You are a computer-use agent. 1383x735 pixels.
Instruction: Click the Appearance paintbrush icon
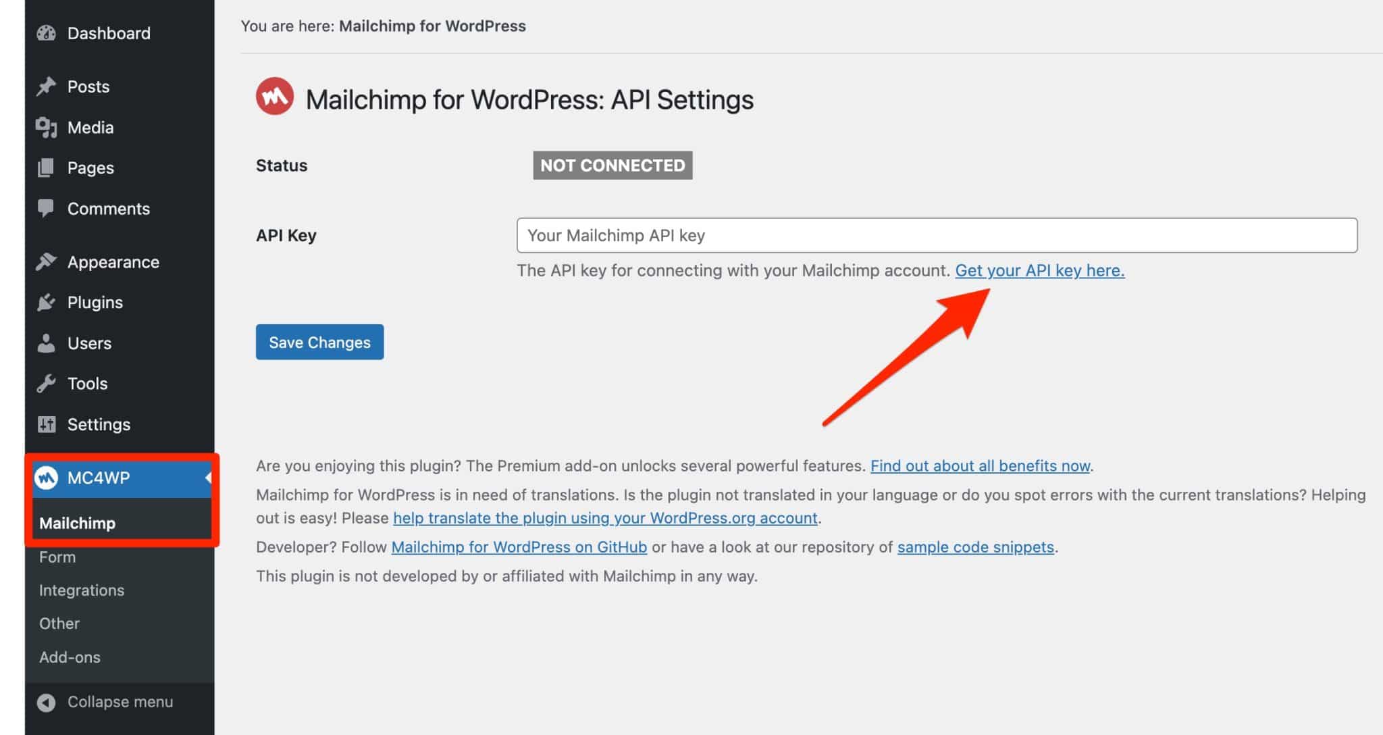tap(46, 262)
